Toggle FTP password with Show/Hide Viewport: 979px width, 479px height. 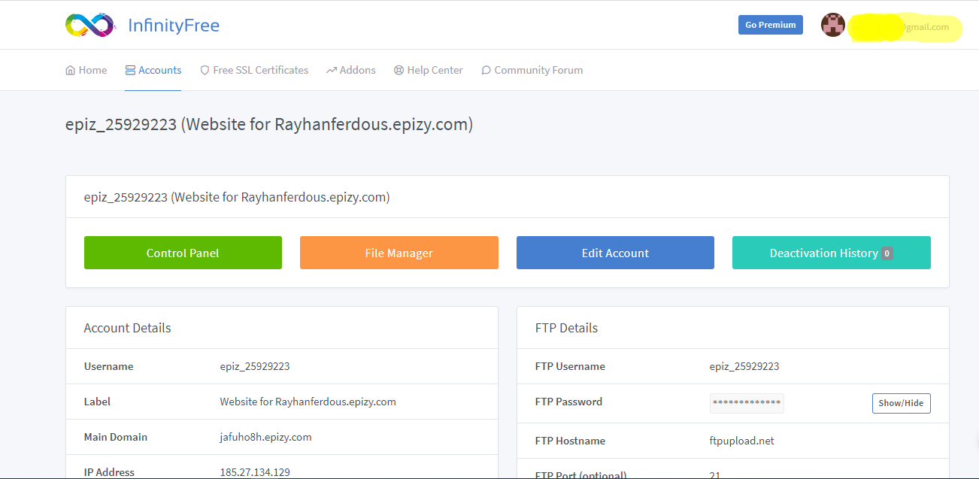[x=902, y=403]
